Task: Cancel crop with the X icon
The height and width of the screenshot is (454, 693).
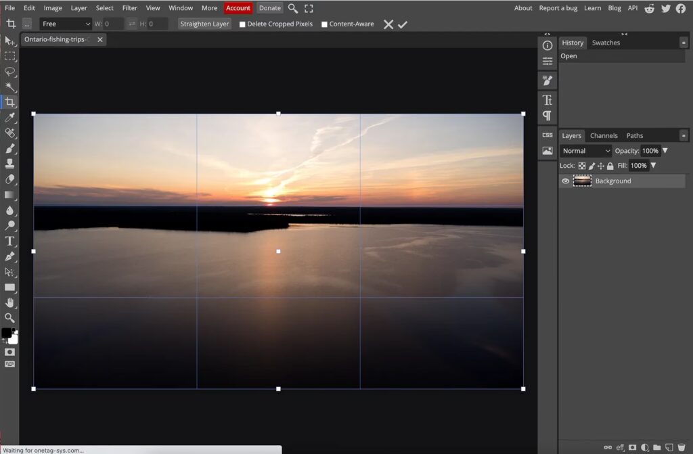Action: point(388,24)
